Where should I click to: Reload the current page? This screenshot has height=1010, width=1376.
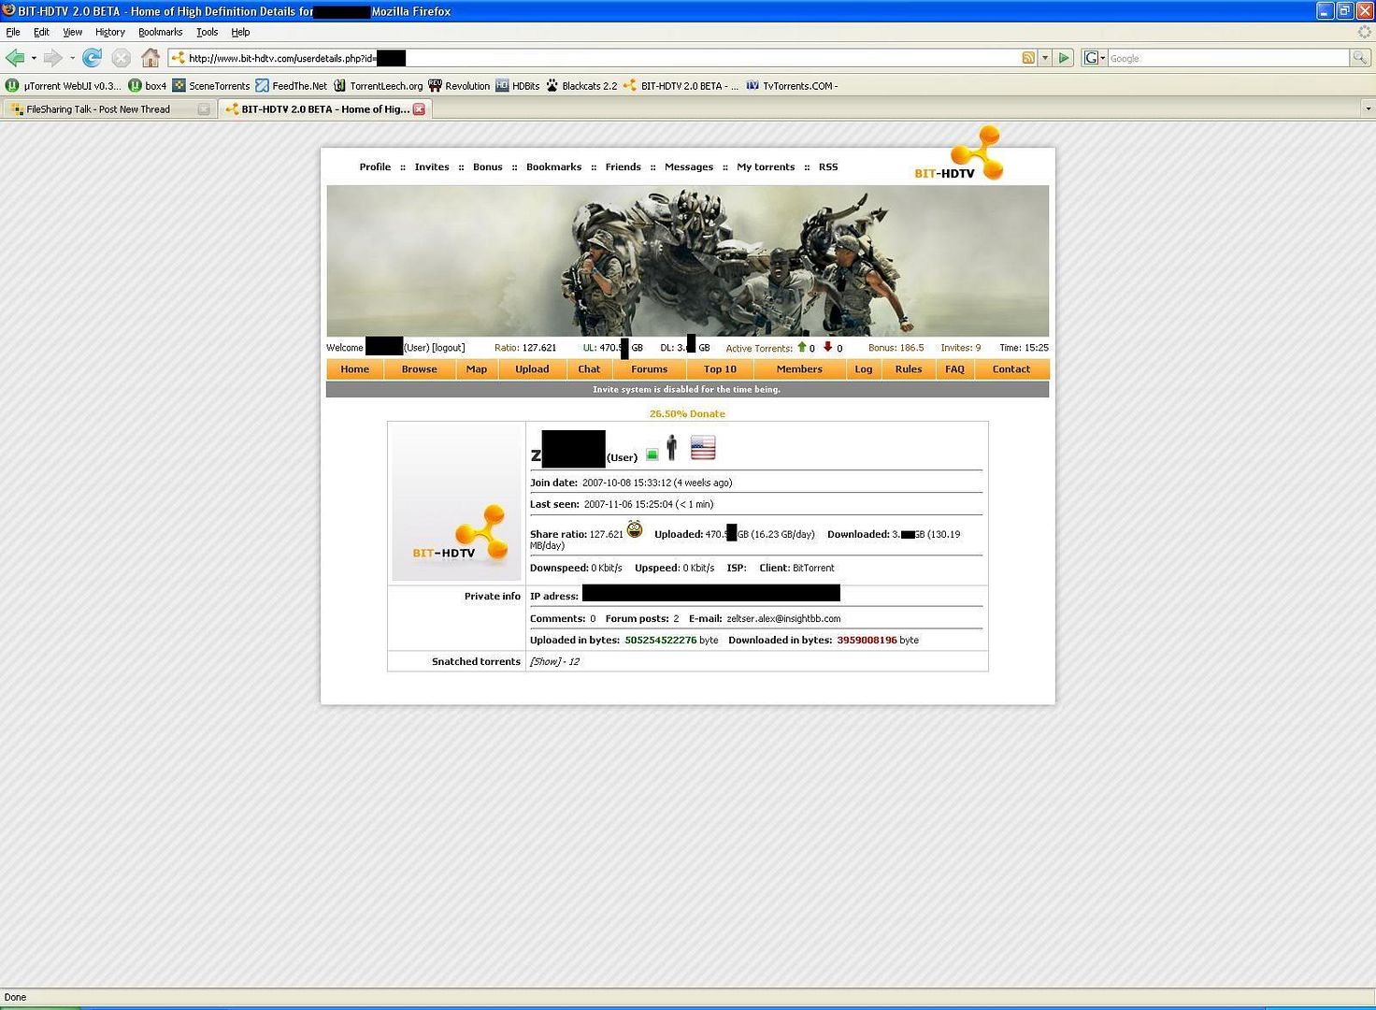92,58
